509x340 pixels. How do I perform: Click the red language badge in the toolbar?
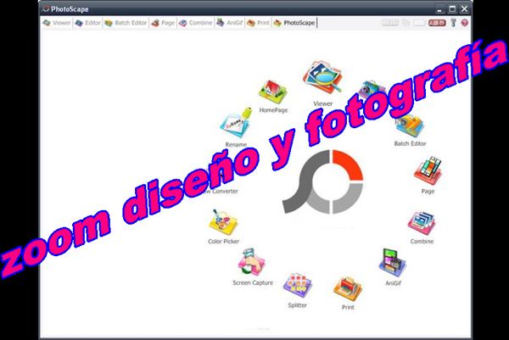tap(437, 23)
